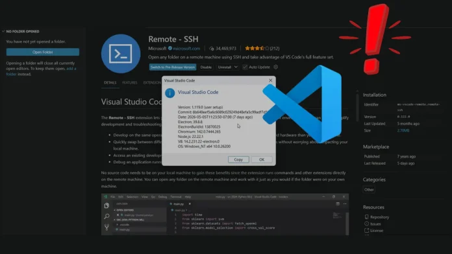Click the verified publisher badge beside Microsoft
Viewport: 452px width, 254px height.
pos(170,48)
